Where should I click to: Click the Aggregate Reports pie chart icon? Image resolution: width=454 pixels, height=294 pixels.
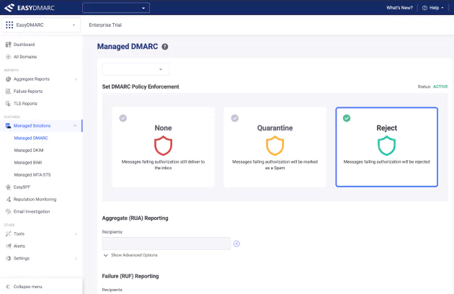coord(8,79)
